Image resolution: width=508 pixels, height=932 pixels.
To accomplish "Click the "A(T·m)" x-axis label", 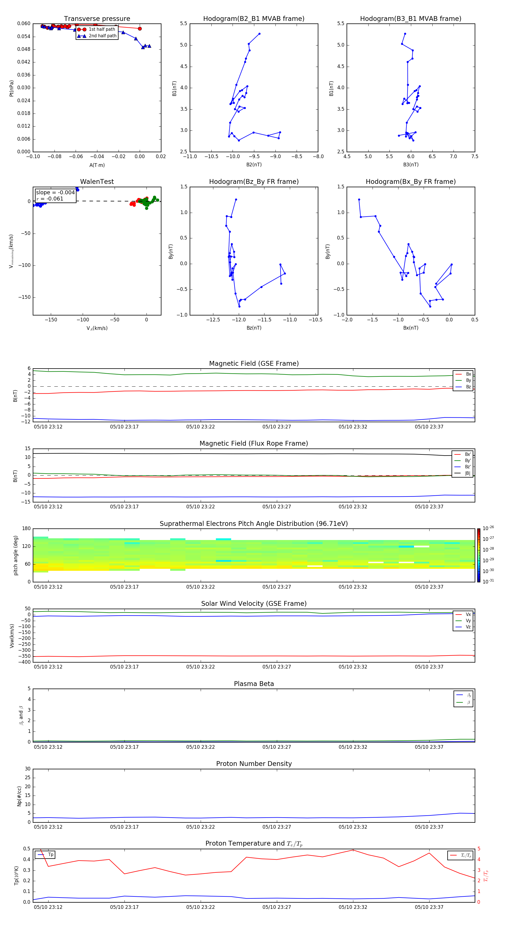I will pos(97,165).
